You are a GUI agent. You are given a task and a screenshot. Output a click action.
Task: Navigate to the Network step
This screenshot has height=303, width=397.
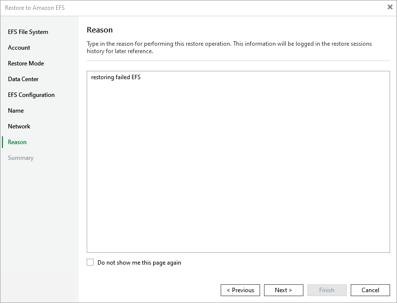click(19, 126)
